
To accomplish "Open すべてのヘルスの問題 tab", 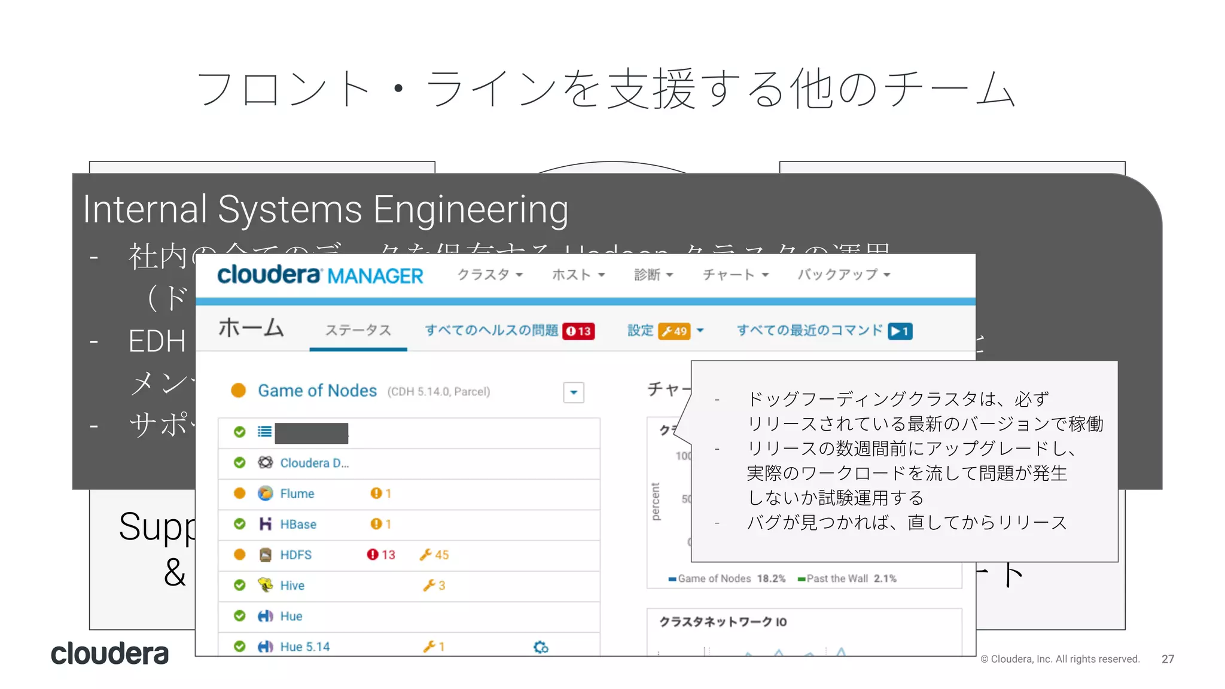I will pyautogui.click(x=491, y=330).
